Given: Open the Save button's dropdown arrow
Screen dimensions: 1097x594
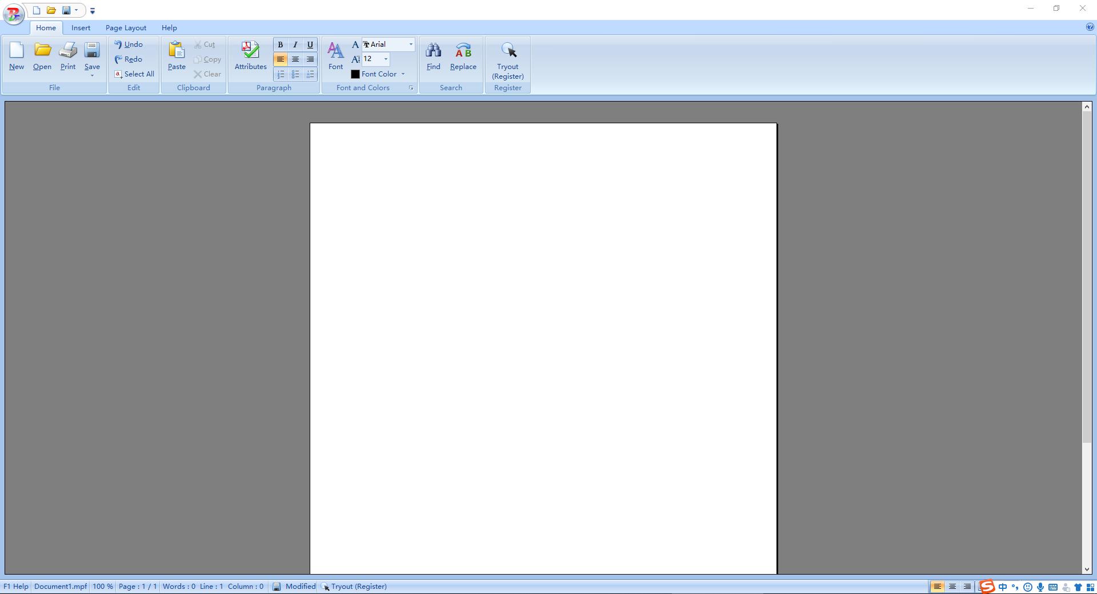Looking at the screenshot, I should [x=92, y=75].
